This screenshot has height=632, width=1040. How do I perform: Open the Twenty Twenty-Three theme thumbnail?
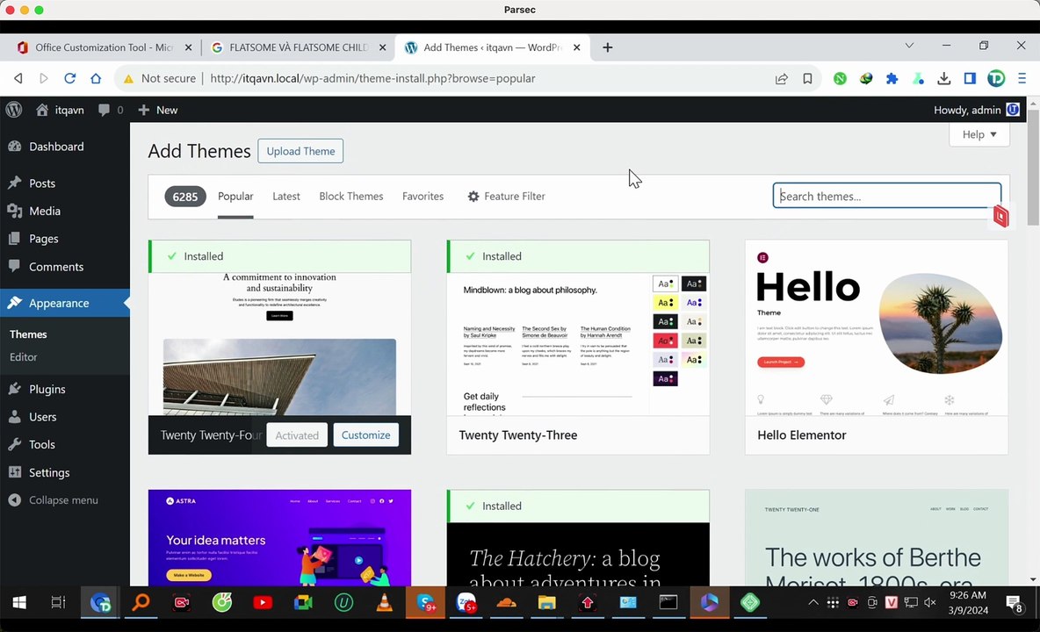point(578,344)
